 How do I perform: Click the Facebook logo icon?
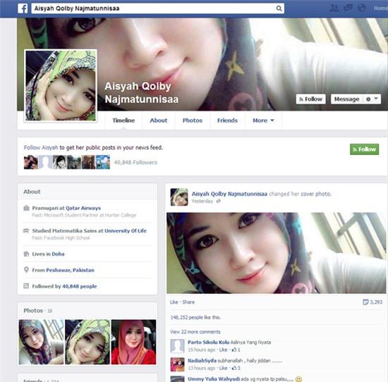[23, 8]
